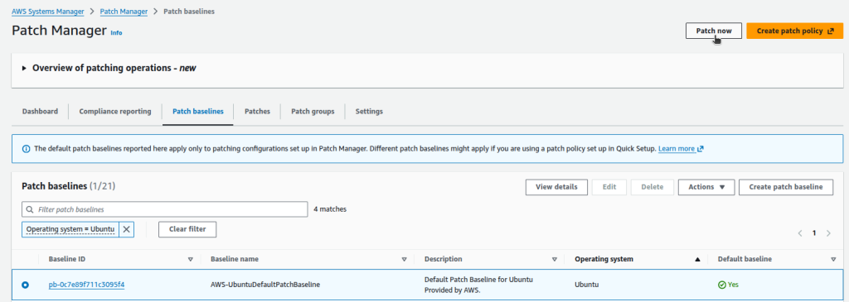This screenshot has height=302, width=849.
Task: Click the Delete button
Action: [653, 187]
